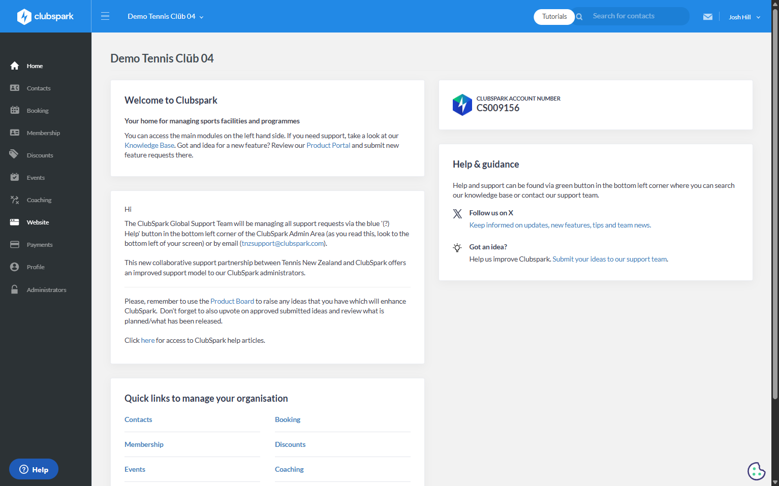Click the Payments card icon in sidebar
Viewport: 779px width, 486px height.
pyautogui.click(x=15, y=245)
